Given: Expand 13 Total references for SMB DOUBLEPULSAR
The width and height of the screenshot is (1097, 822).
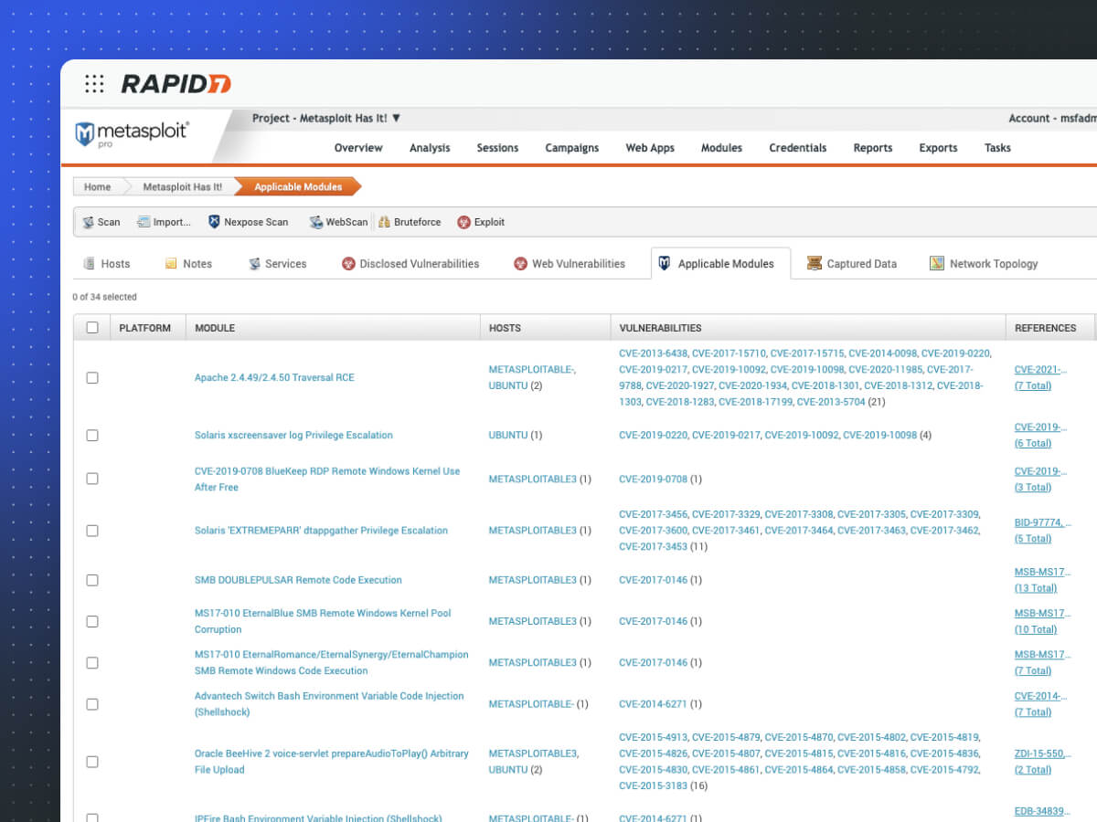Looking at the screenshot, I should pos(1035,588).
